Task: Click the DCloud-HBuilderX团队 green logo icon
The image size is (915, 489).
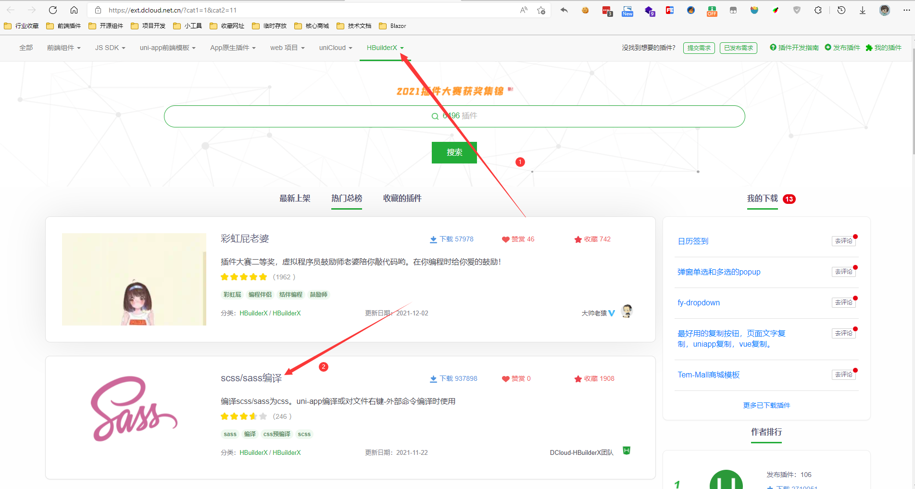Action: click(627, 451)
